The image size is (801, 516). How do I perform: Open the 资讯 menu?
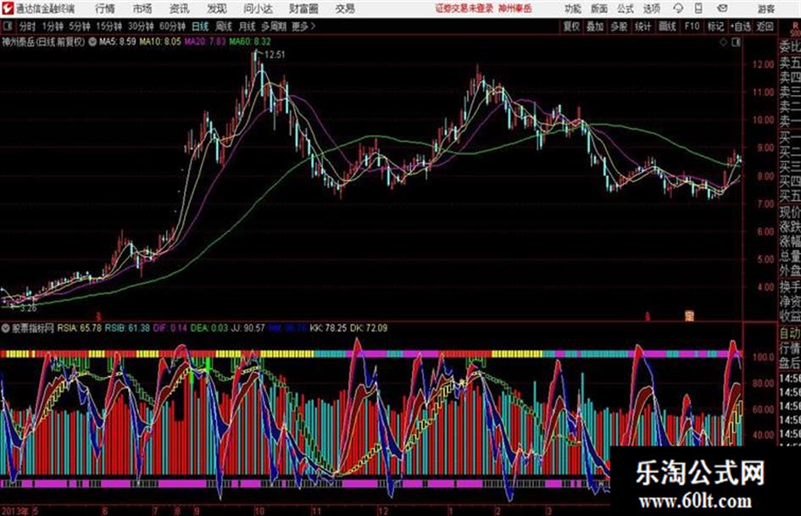[x=180, y=8]
